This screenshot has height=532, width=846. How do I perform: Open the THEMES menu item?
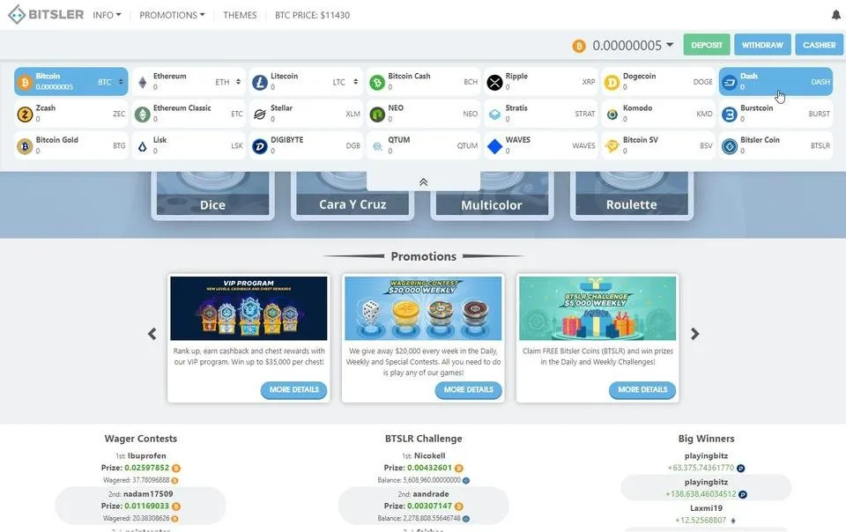coord(240,15)
